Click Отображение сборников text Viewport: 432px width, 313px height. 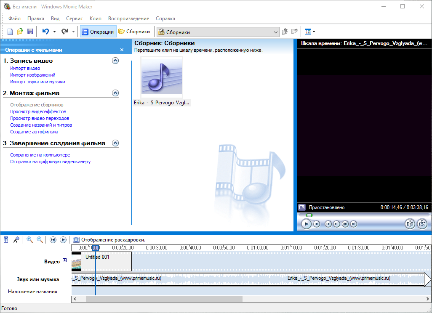tap(37, 105)
